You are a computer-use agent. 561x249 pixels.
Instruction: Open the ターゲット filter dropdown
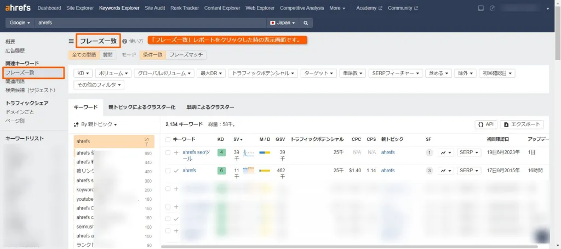tap(319, 73)
